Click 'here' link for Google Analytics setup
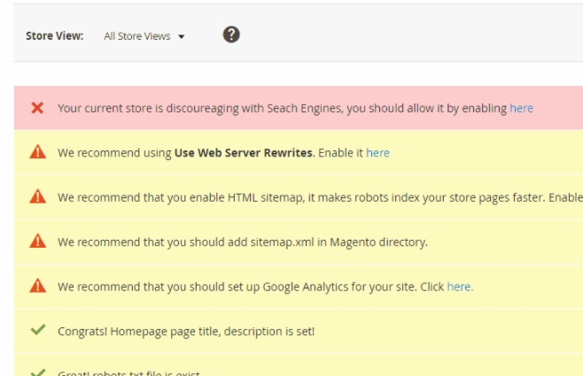583x376 pixels. [x=460, y=287]
